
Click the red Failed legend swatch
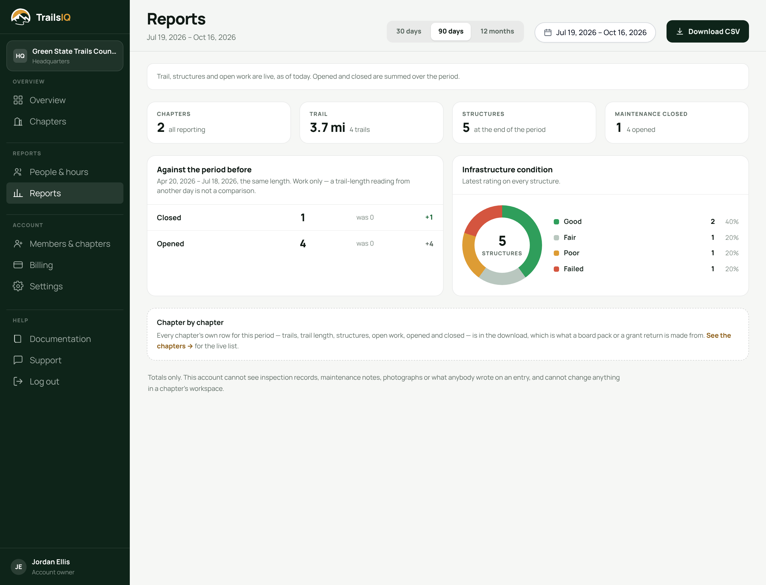coord(556,269)
